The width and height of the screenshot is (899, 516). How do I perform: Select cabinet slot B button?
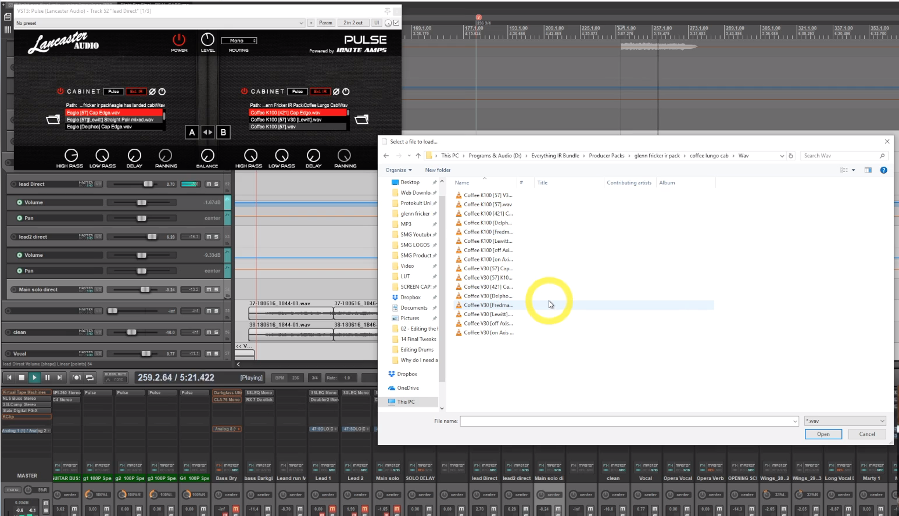coord(223,132)
